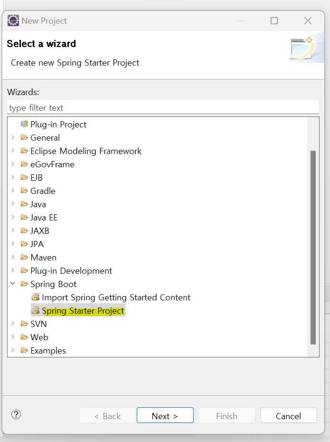Select the Java label

click(38, 204)
